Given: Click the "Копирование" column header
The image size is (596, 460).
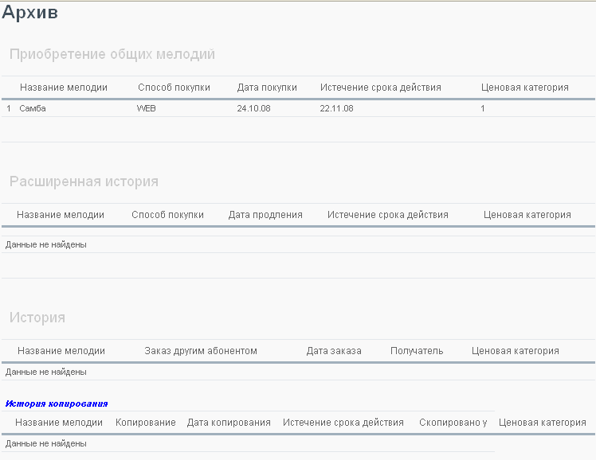Looking at the screenshot, I should pos(145,423).
